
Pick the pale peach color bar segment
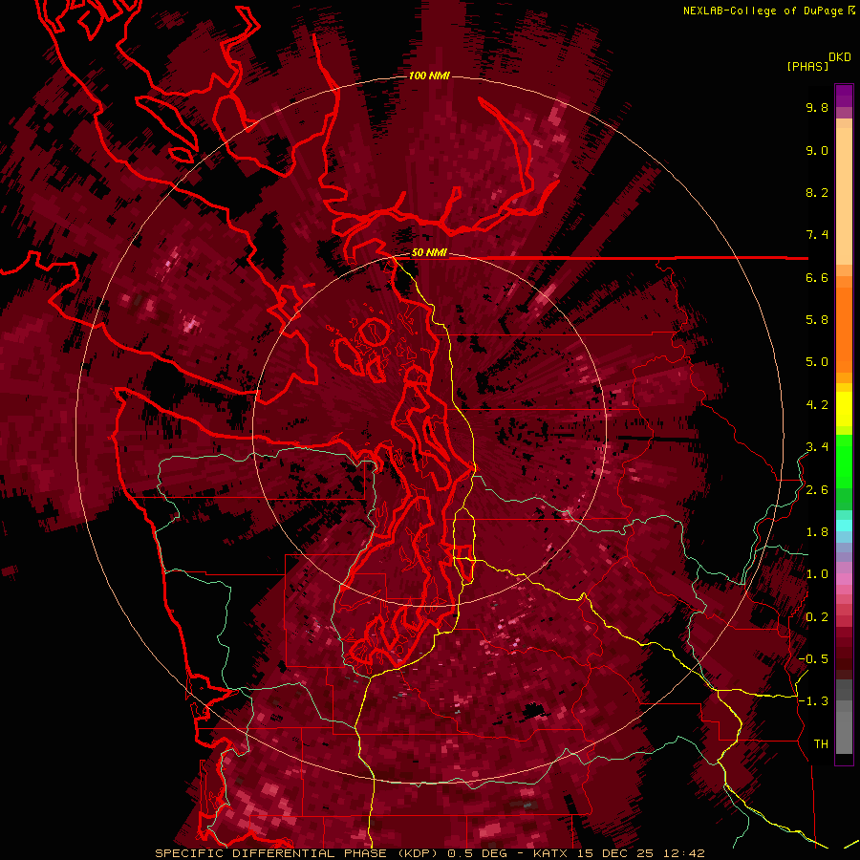844,198
